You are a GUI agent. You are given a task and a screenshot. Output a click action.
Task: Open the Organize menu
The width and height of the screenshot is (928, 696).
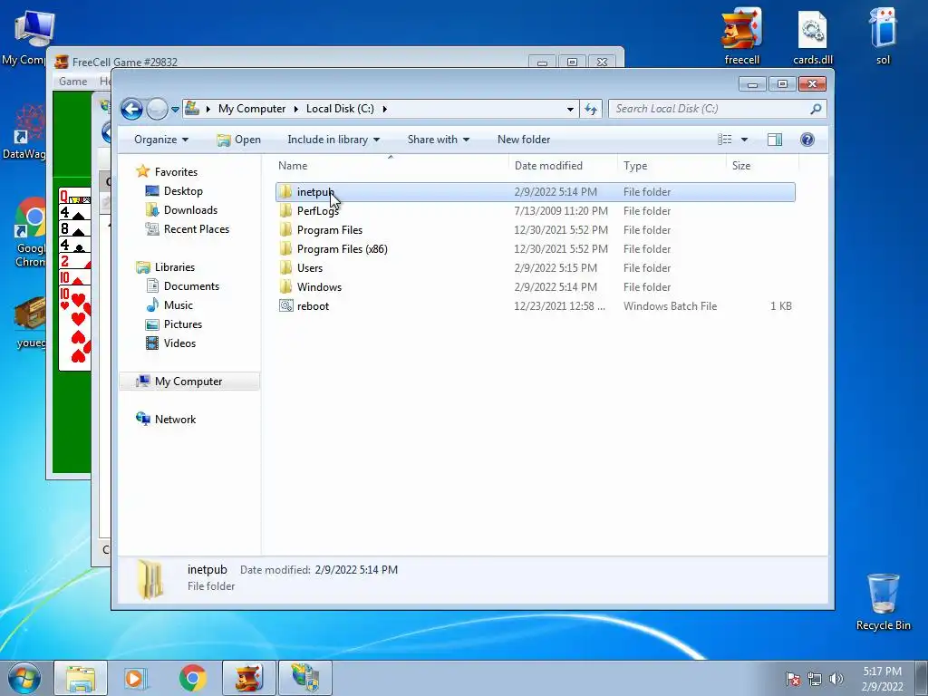point(161,140)
